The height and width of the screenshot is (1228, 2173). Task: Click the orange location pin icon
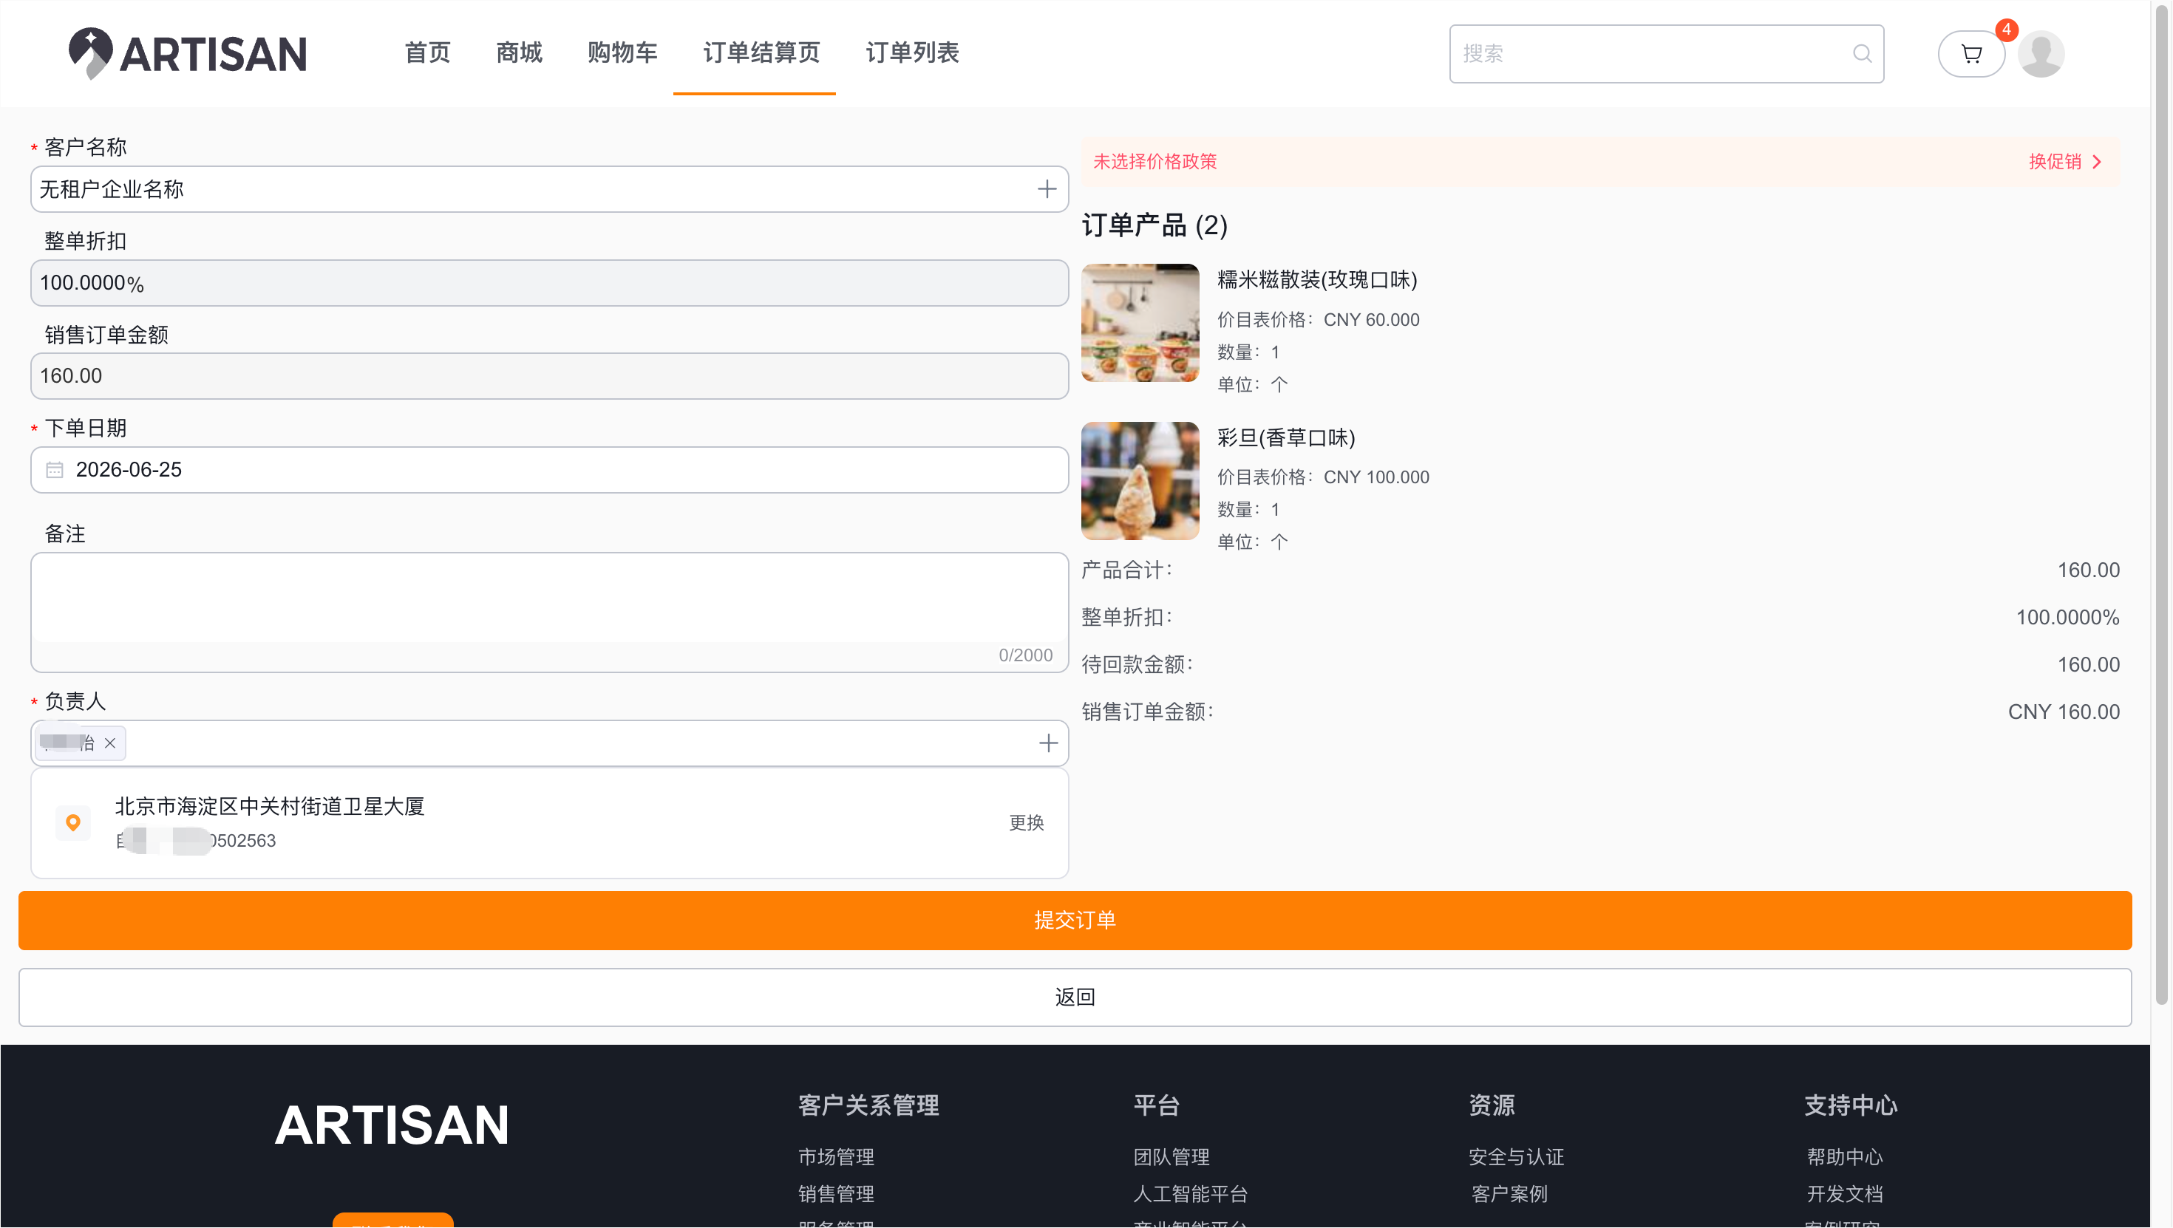click(x=72, y=822)
